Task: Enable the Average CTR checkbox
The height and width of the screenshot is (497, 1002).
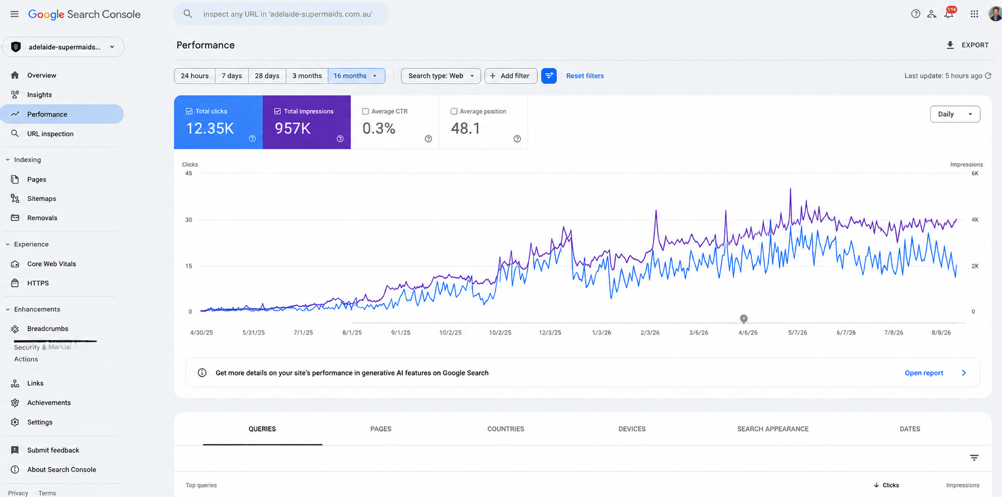Action: [365, 111]
